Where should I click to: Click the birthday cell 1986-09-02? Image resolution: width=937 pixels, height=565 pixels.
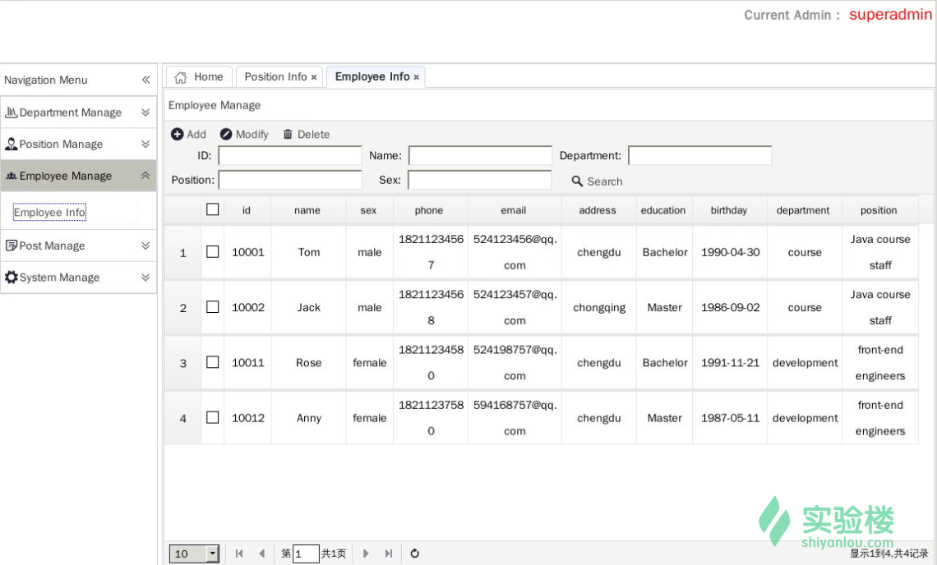point(730,308)
